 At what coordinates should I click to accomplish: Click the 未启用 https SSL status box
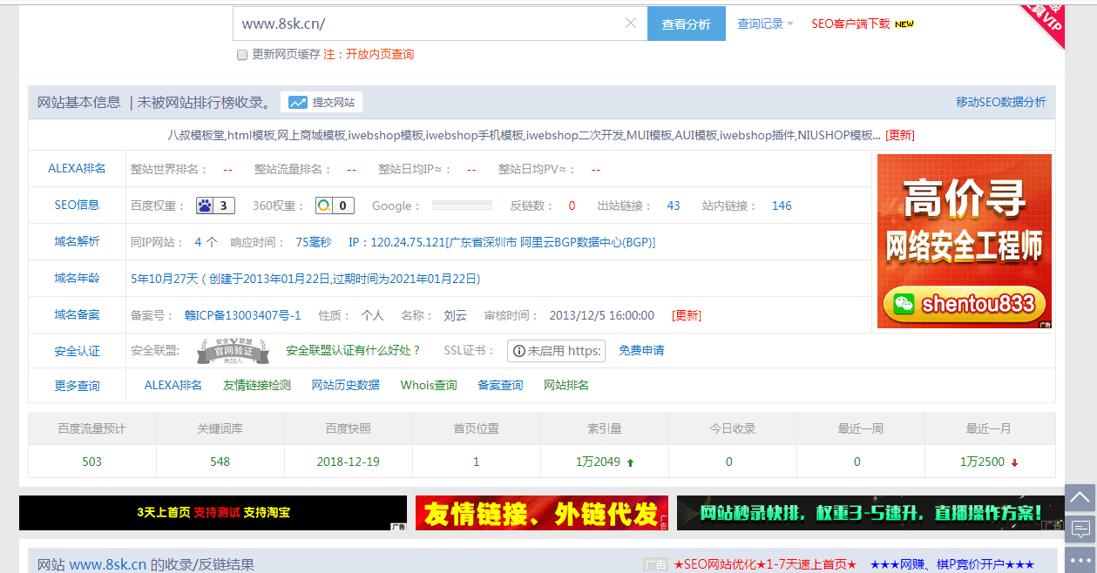(x=556, y=351)
